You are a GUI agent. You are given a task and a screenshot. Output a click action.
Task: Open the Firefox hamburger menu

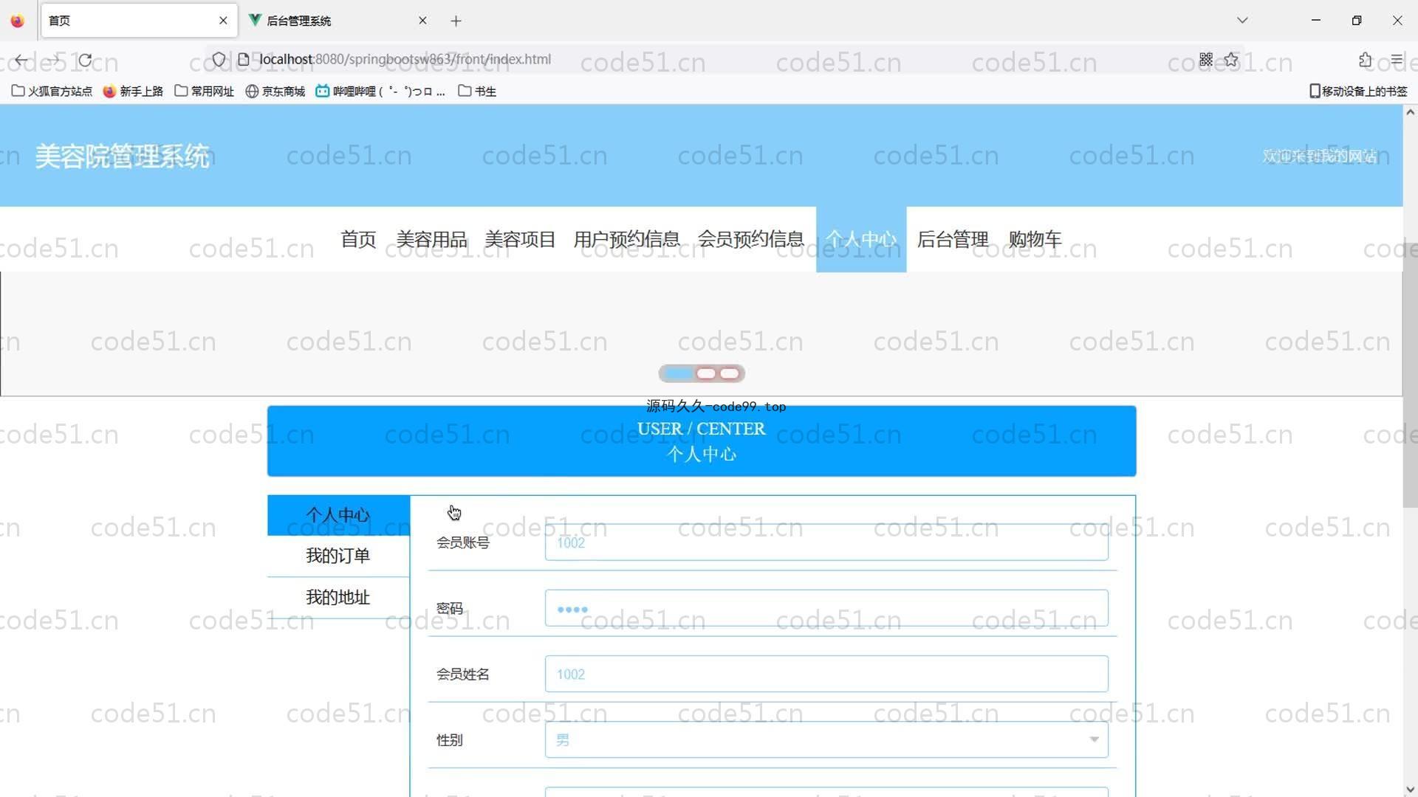coord(1396,59)
